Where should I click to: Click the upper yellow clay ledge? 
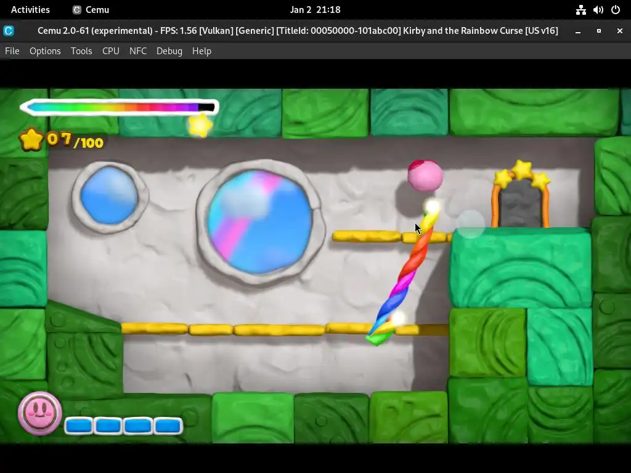coord(393,236)
